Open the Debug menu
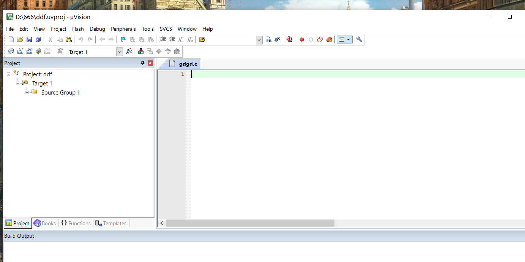The height and width of the screenshot is (262, 525). [x=98, y=29]
